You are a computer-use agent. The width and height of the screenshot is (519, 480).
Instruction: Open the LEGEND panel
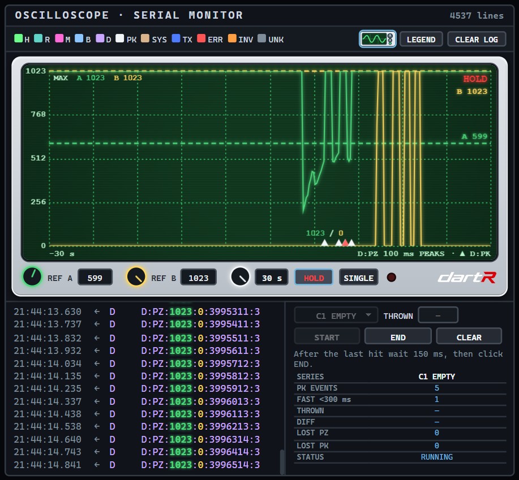421,40
